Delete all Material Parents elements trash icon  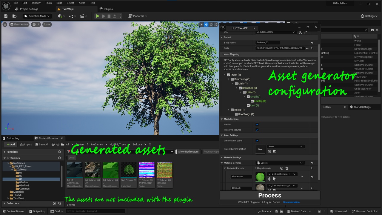[287, 168]
